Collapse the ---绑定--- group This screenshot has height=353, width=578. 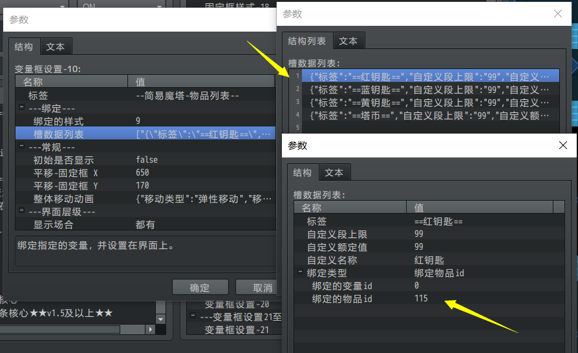point(21,108)
